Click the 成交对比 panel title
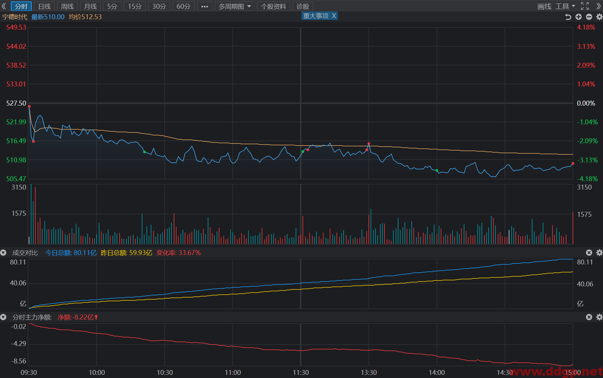Viewport: 603px width, 378px height. point(25,253)
